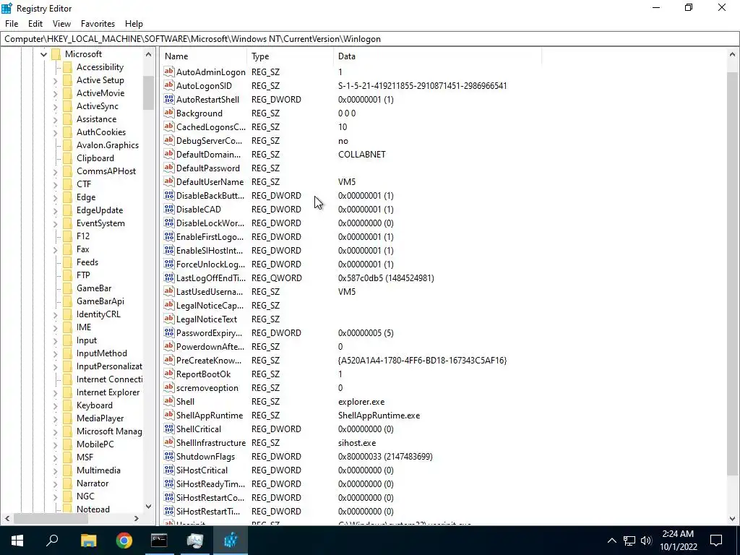
Task: Open the Help menu
Action: [x=134, y=24]
